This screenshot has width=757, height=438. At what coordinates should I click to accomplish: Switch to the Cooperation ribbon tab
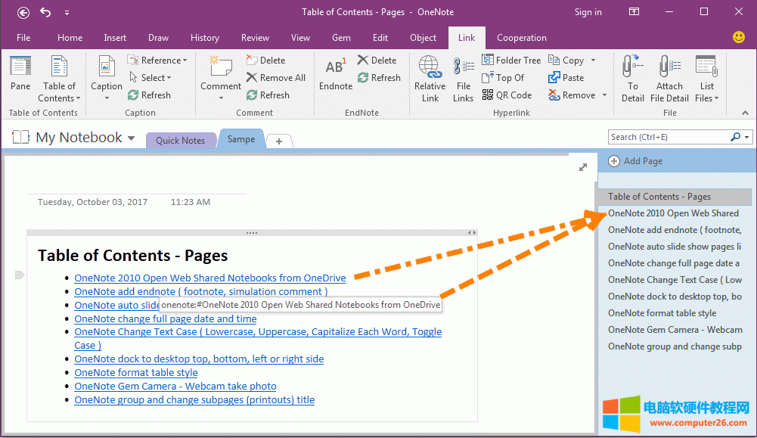click(x=521, y=38)
